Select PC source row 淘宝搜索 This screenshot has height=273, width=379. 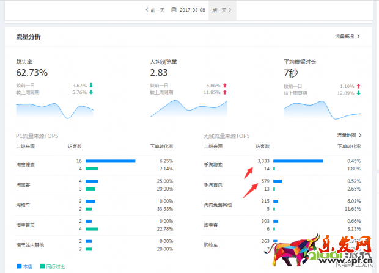pyautogui.click(x=95, y=165)
